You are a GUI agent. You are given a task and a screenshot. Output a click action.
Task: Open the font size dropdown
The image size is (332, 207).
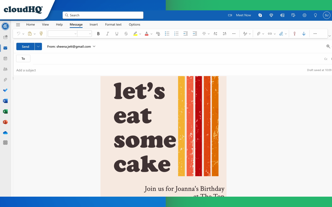click(x=90, y=33)
